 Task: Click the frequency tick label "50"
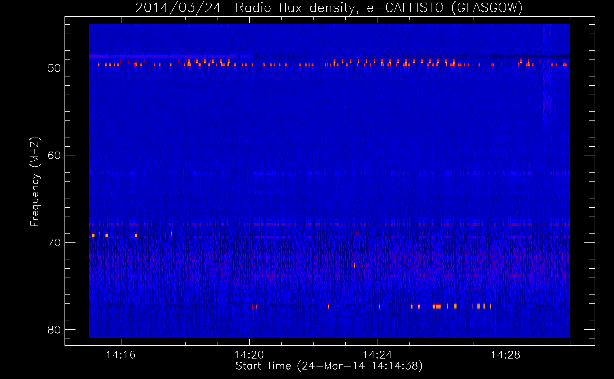(x=54, y=68)
